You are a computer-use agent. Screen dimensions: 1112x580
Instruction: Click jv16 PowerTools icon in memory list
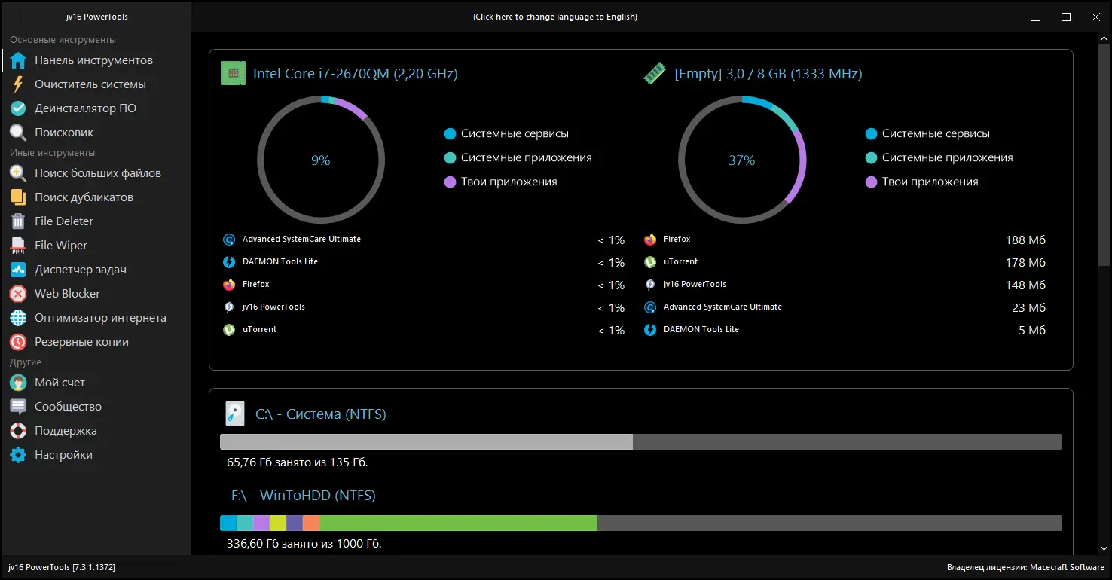pos(650,285)
